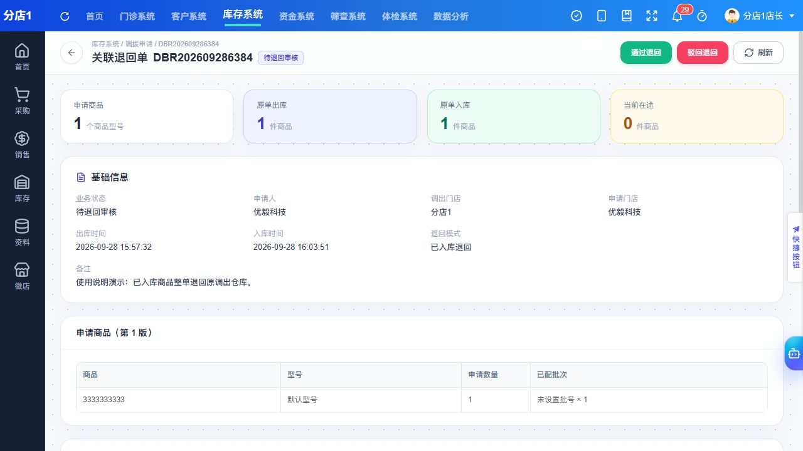Switch to 首页 top menu
The width and height of the screenshot is (803, 451).
95,16
